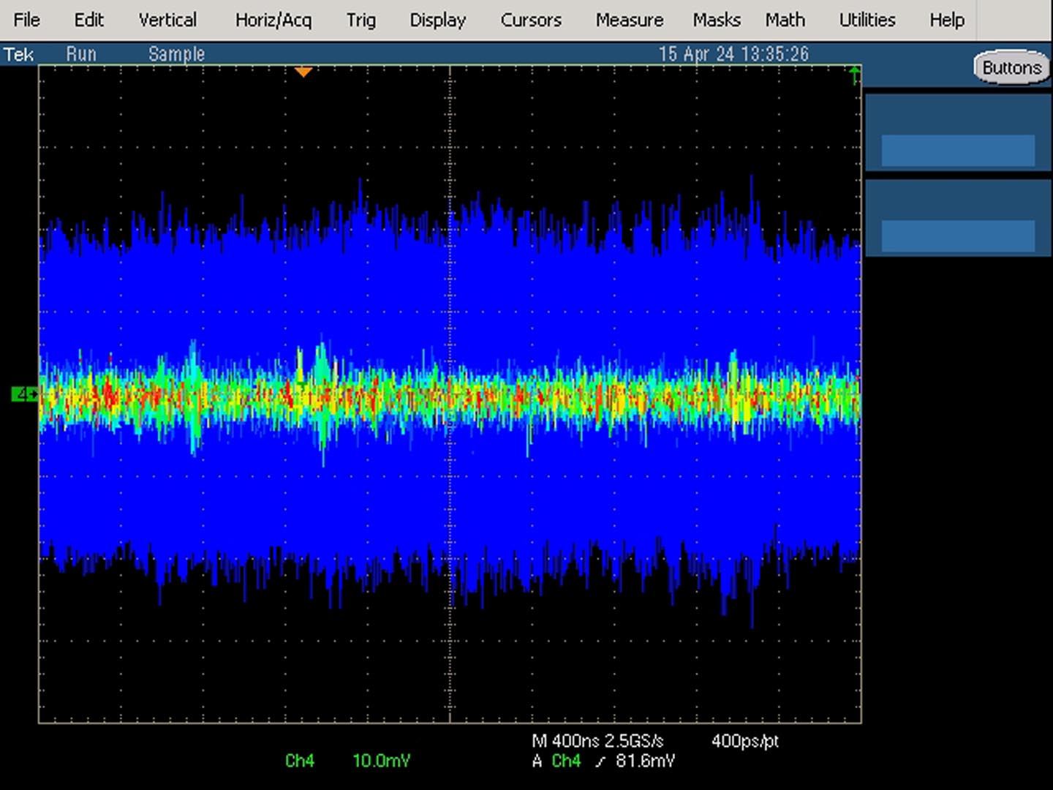Click the upper blank side panel button
The height and width of the screenshot is (790, 1053).
point(958,150)
